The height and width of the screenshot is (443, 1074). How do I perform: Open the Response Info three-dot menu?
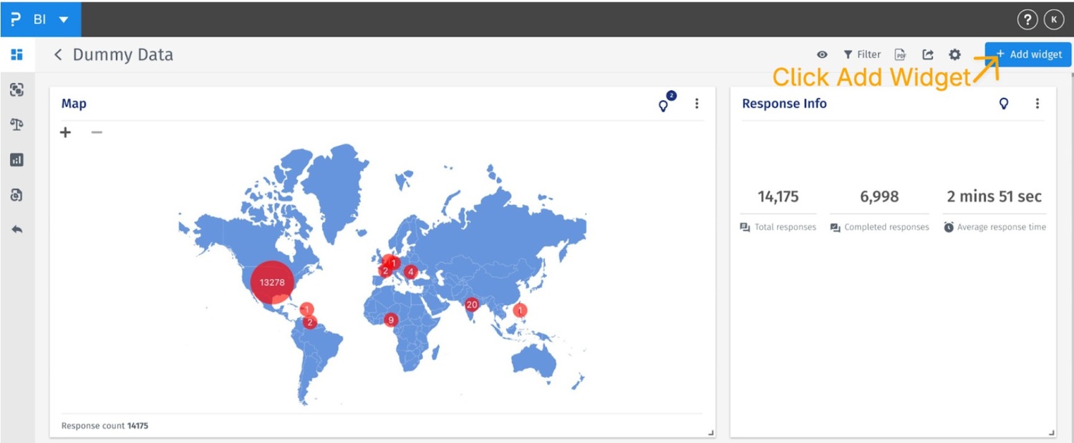1037,104
